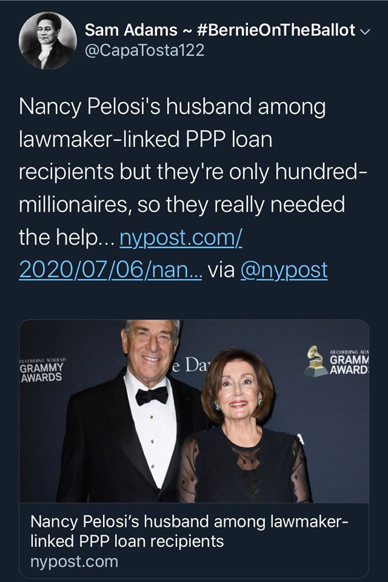Open the link card headline text

[189, 531]
